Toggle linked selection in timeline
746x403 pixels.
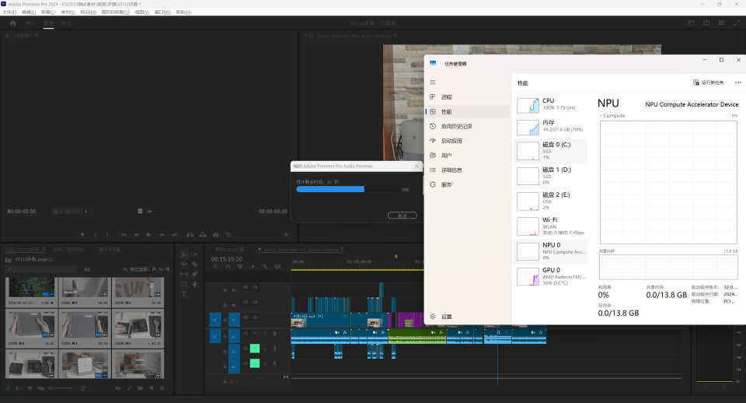pyautogui.click(x=240, y=267)
